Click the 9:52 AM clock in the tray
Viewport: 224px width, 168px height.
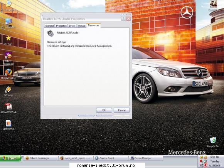[x=215, y=157]
